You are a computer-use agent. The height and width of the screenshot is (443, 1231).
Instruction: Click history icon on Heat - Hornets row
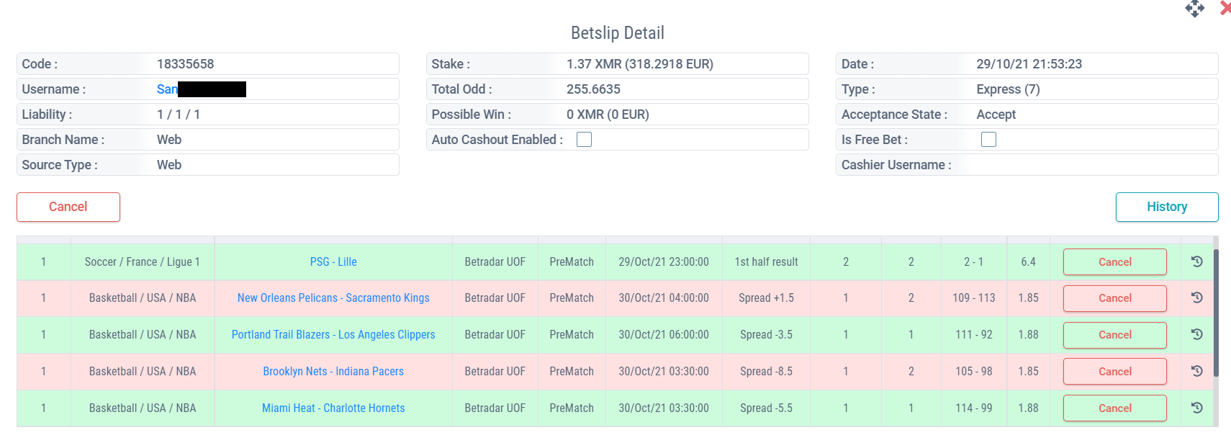(1196, 408)
